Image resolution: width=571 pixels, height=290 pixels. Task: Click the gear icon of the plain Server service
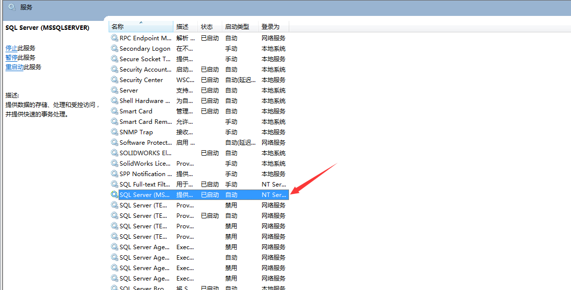(x=114, y=90)
